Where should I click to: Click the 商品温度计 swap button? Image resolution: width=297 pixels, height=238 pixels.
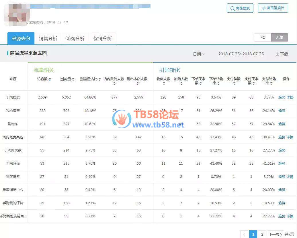[273, 8]
